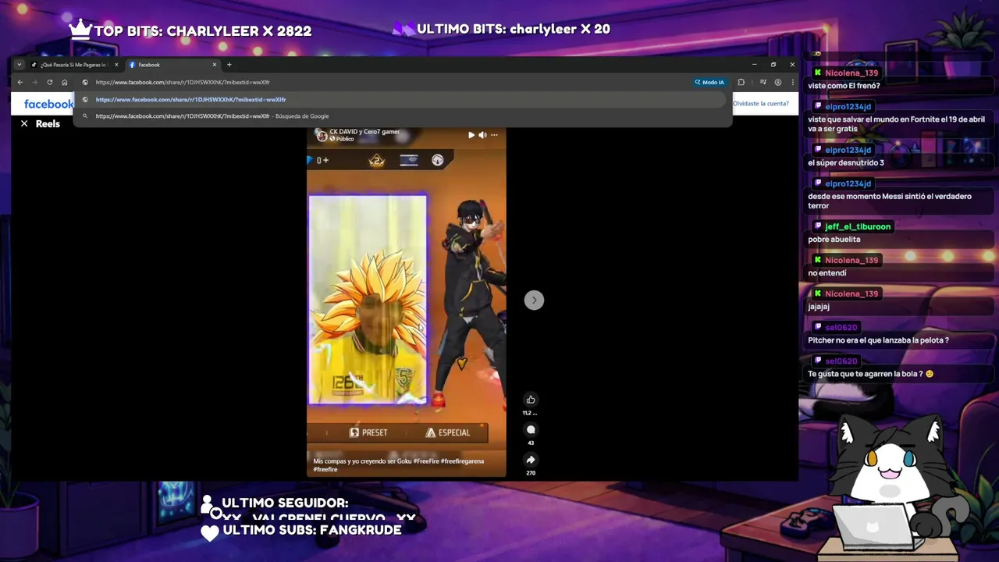Click the 'TOP BITS: CHARLYLEER X 2822' overlay
999x562 pixels.
click(190, 30)
